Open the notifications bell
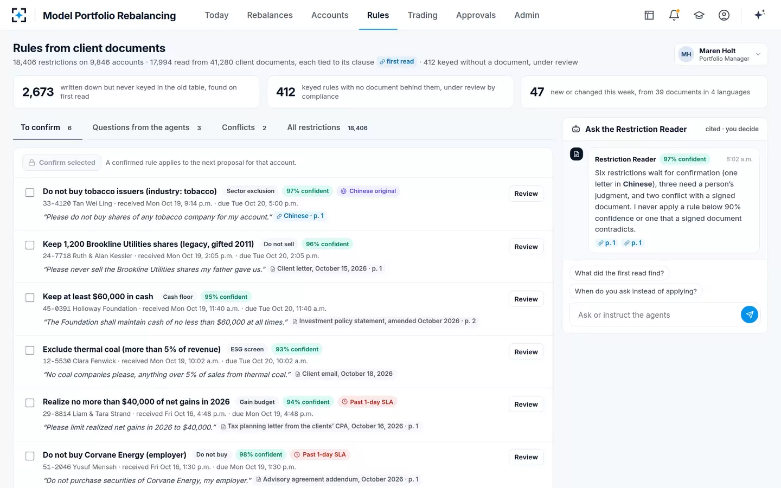Viewport: 781px width, 488px height. click(674, 15)
